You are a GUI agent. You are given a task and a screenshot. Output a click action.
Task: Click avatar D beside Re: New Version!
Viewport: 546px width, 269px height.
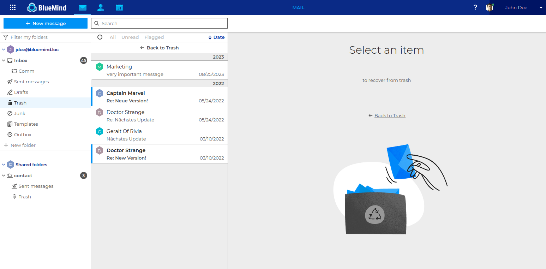click(100, 150)
